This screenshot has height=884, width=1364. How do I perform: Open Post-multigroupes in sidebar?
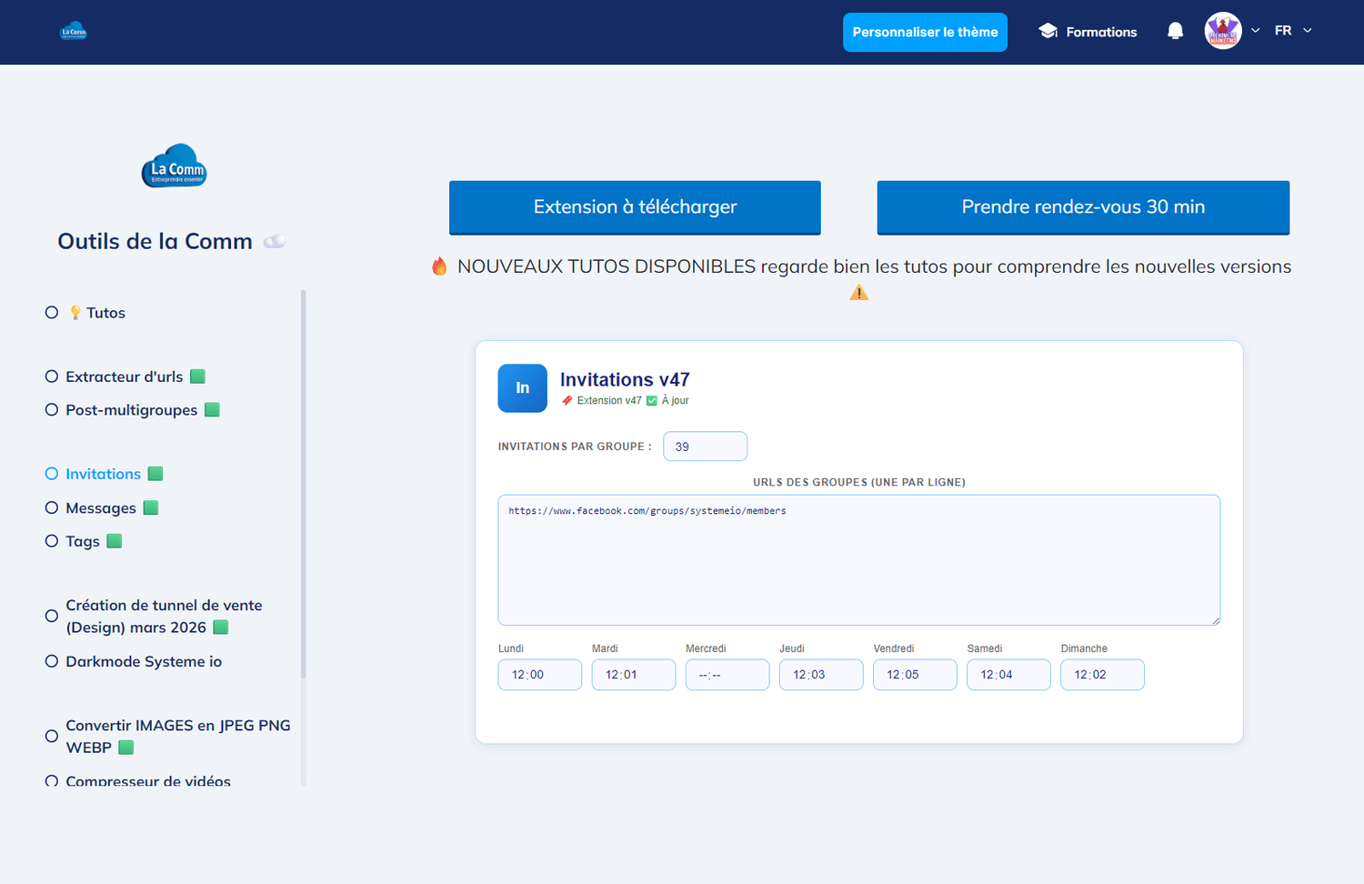click(x=132, y=410)
